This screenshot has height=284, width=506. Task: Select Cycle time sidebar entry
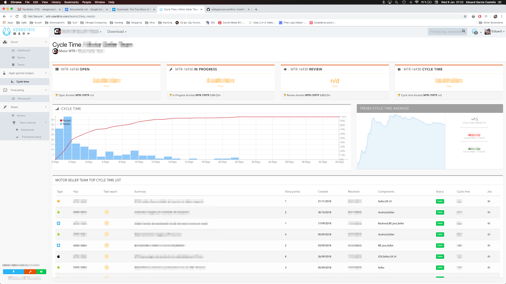23,82
